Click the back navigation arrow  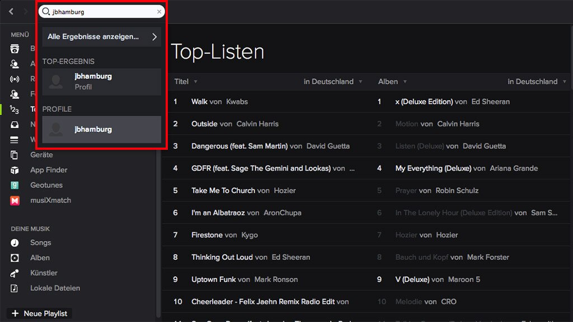[x=11, y=11]
